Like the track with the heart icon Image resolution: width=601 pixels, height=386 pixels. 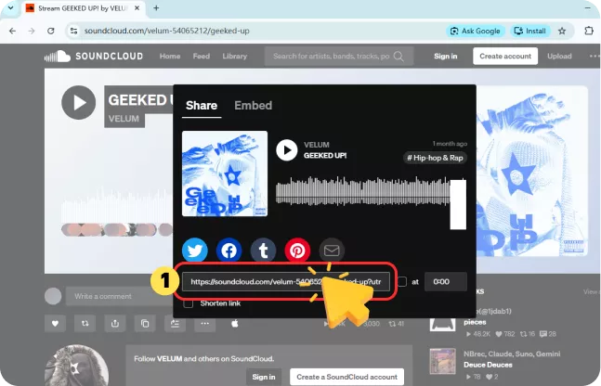55,324
